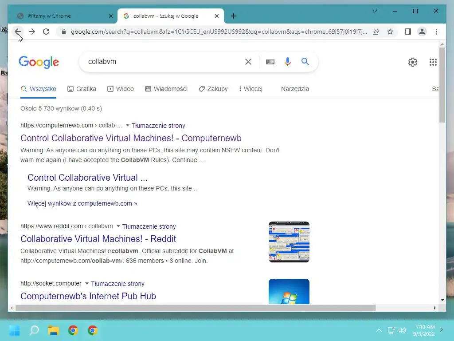This screenshot has height=341, width=454.
Task: Expand options arrow beside computernewb.com URL
Action: pos(127,126)
